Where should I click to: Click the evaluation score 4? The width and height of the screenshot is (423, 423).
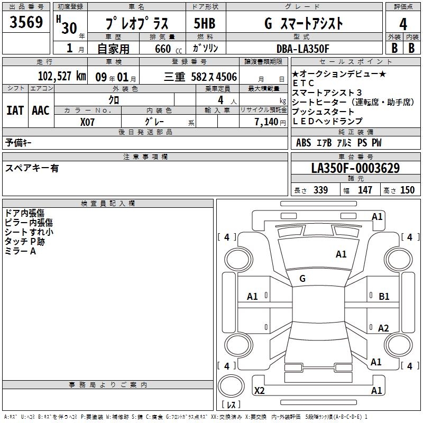point(403,24)
